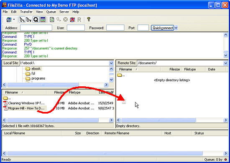The height and width of the screenshot is (163, 230).
Task: Sort local files by Filetype column
Action: (82, 93)
